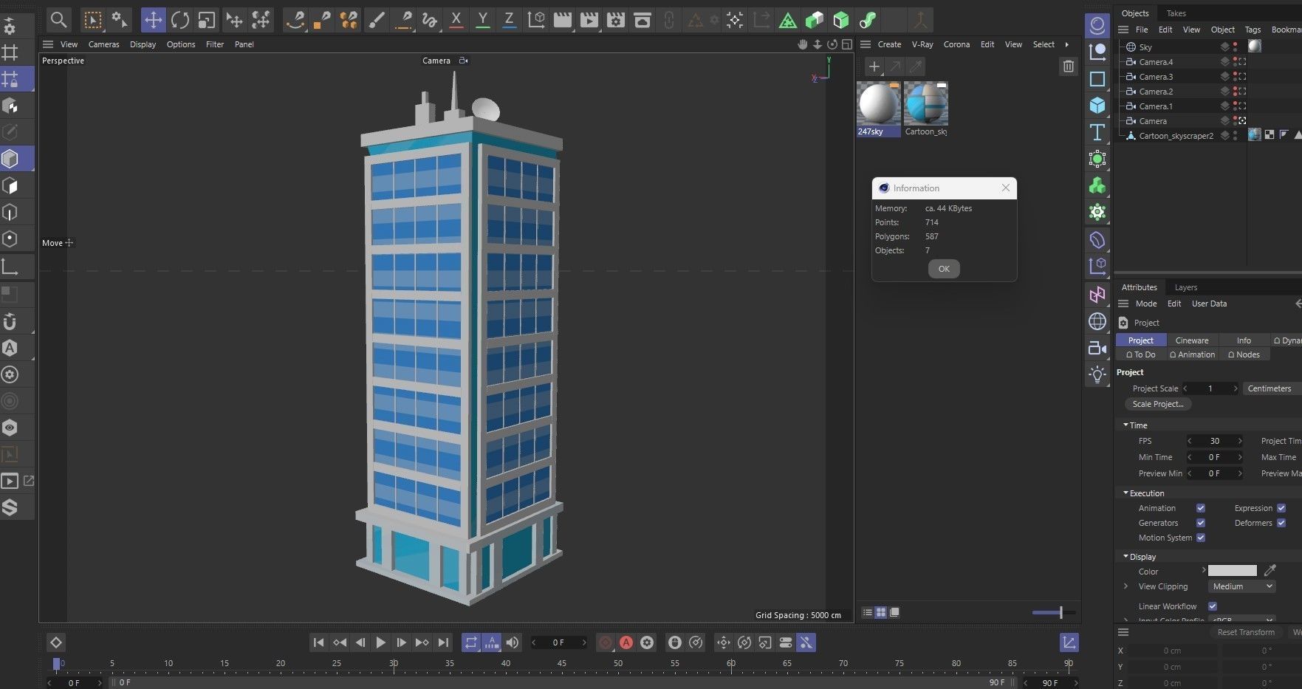The height and width of the screenshot is (689, 1302).
Task: Toggle X axis lock
Action: 456,20
